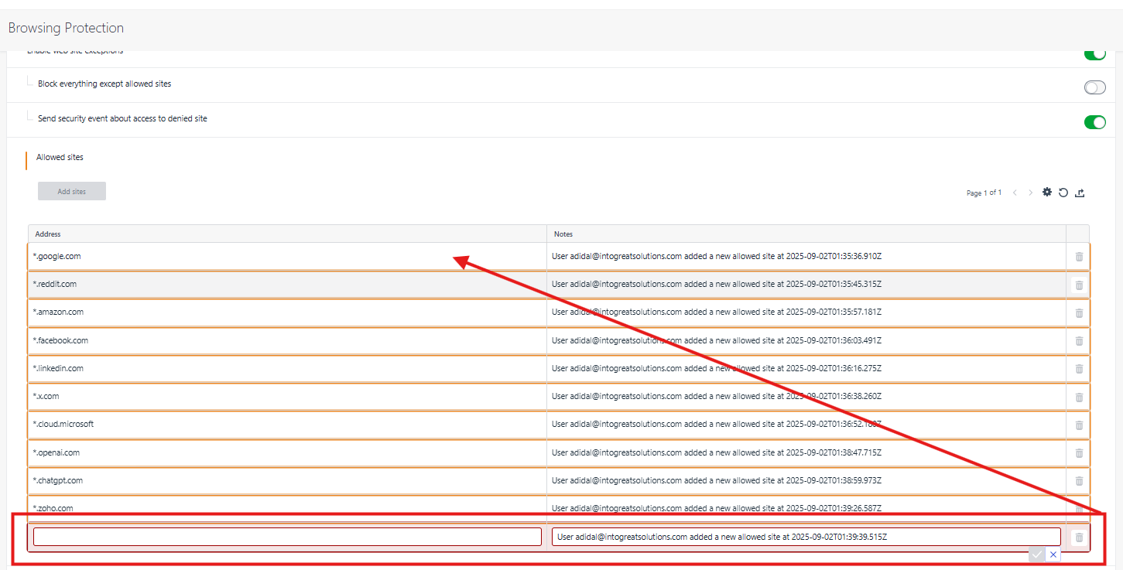Export the allowed sites list
Screen dimensions: 1123x570
(1080, 193)
